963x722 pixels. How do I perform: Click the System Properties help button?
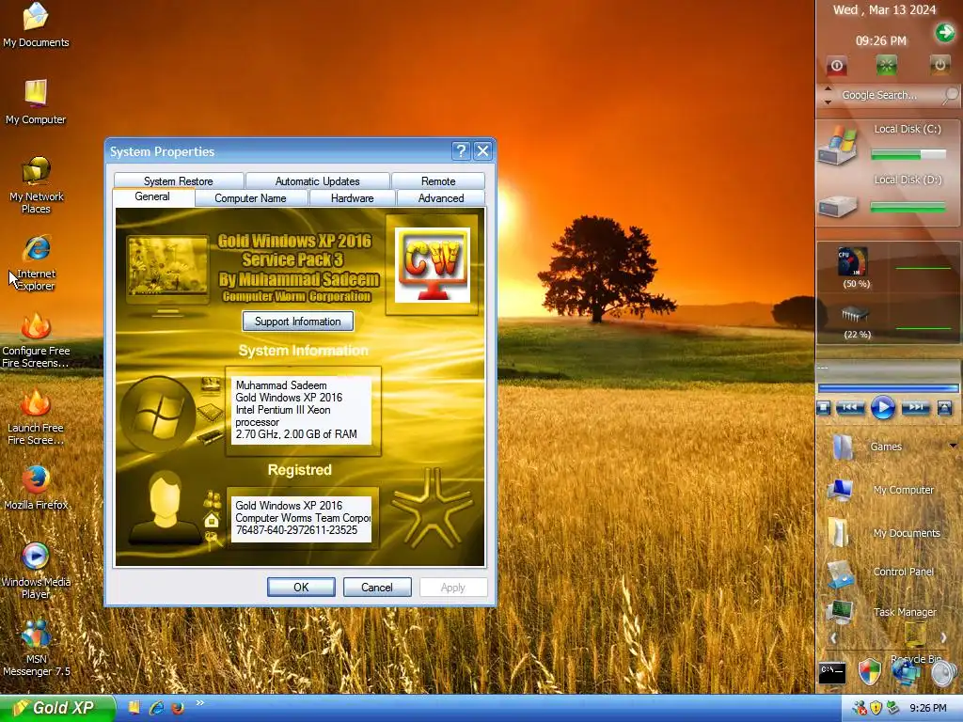click(461, 151)
